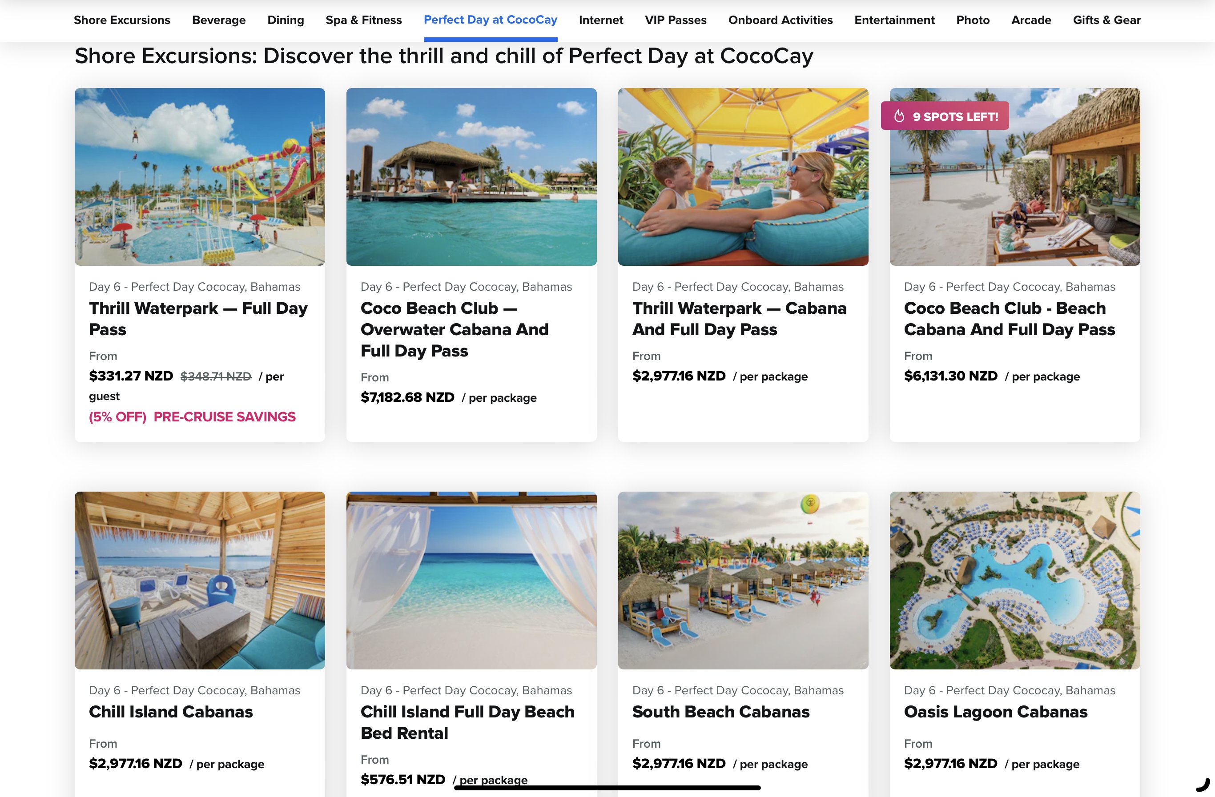Switch to the Beverage tab

click(x=218, y=20)
